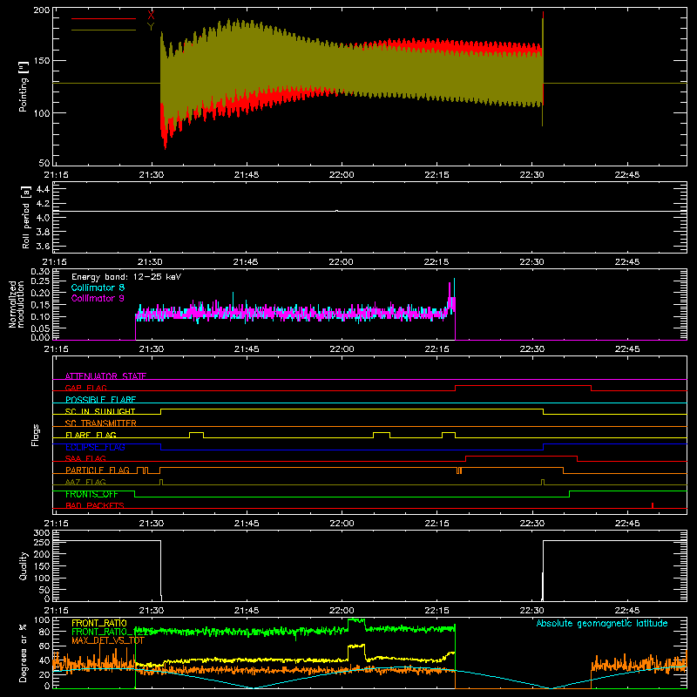Click the 3.6 tick on Roll period axis
The height and width of the screenshot is (697, 697).
(43, 246)
